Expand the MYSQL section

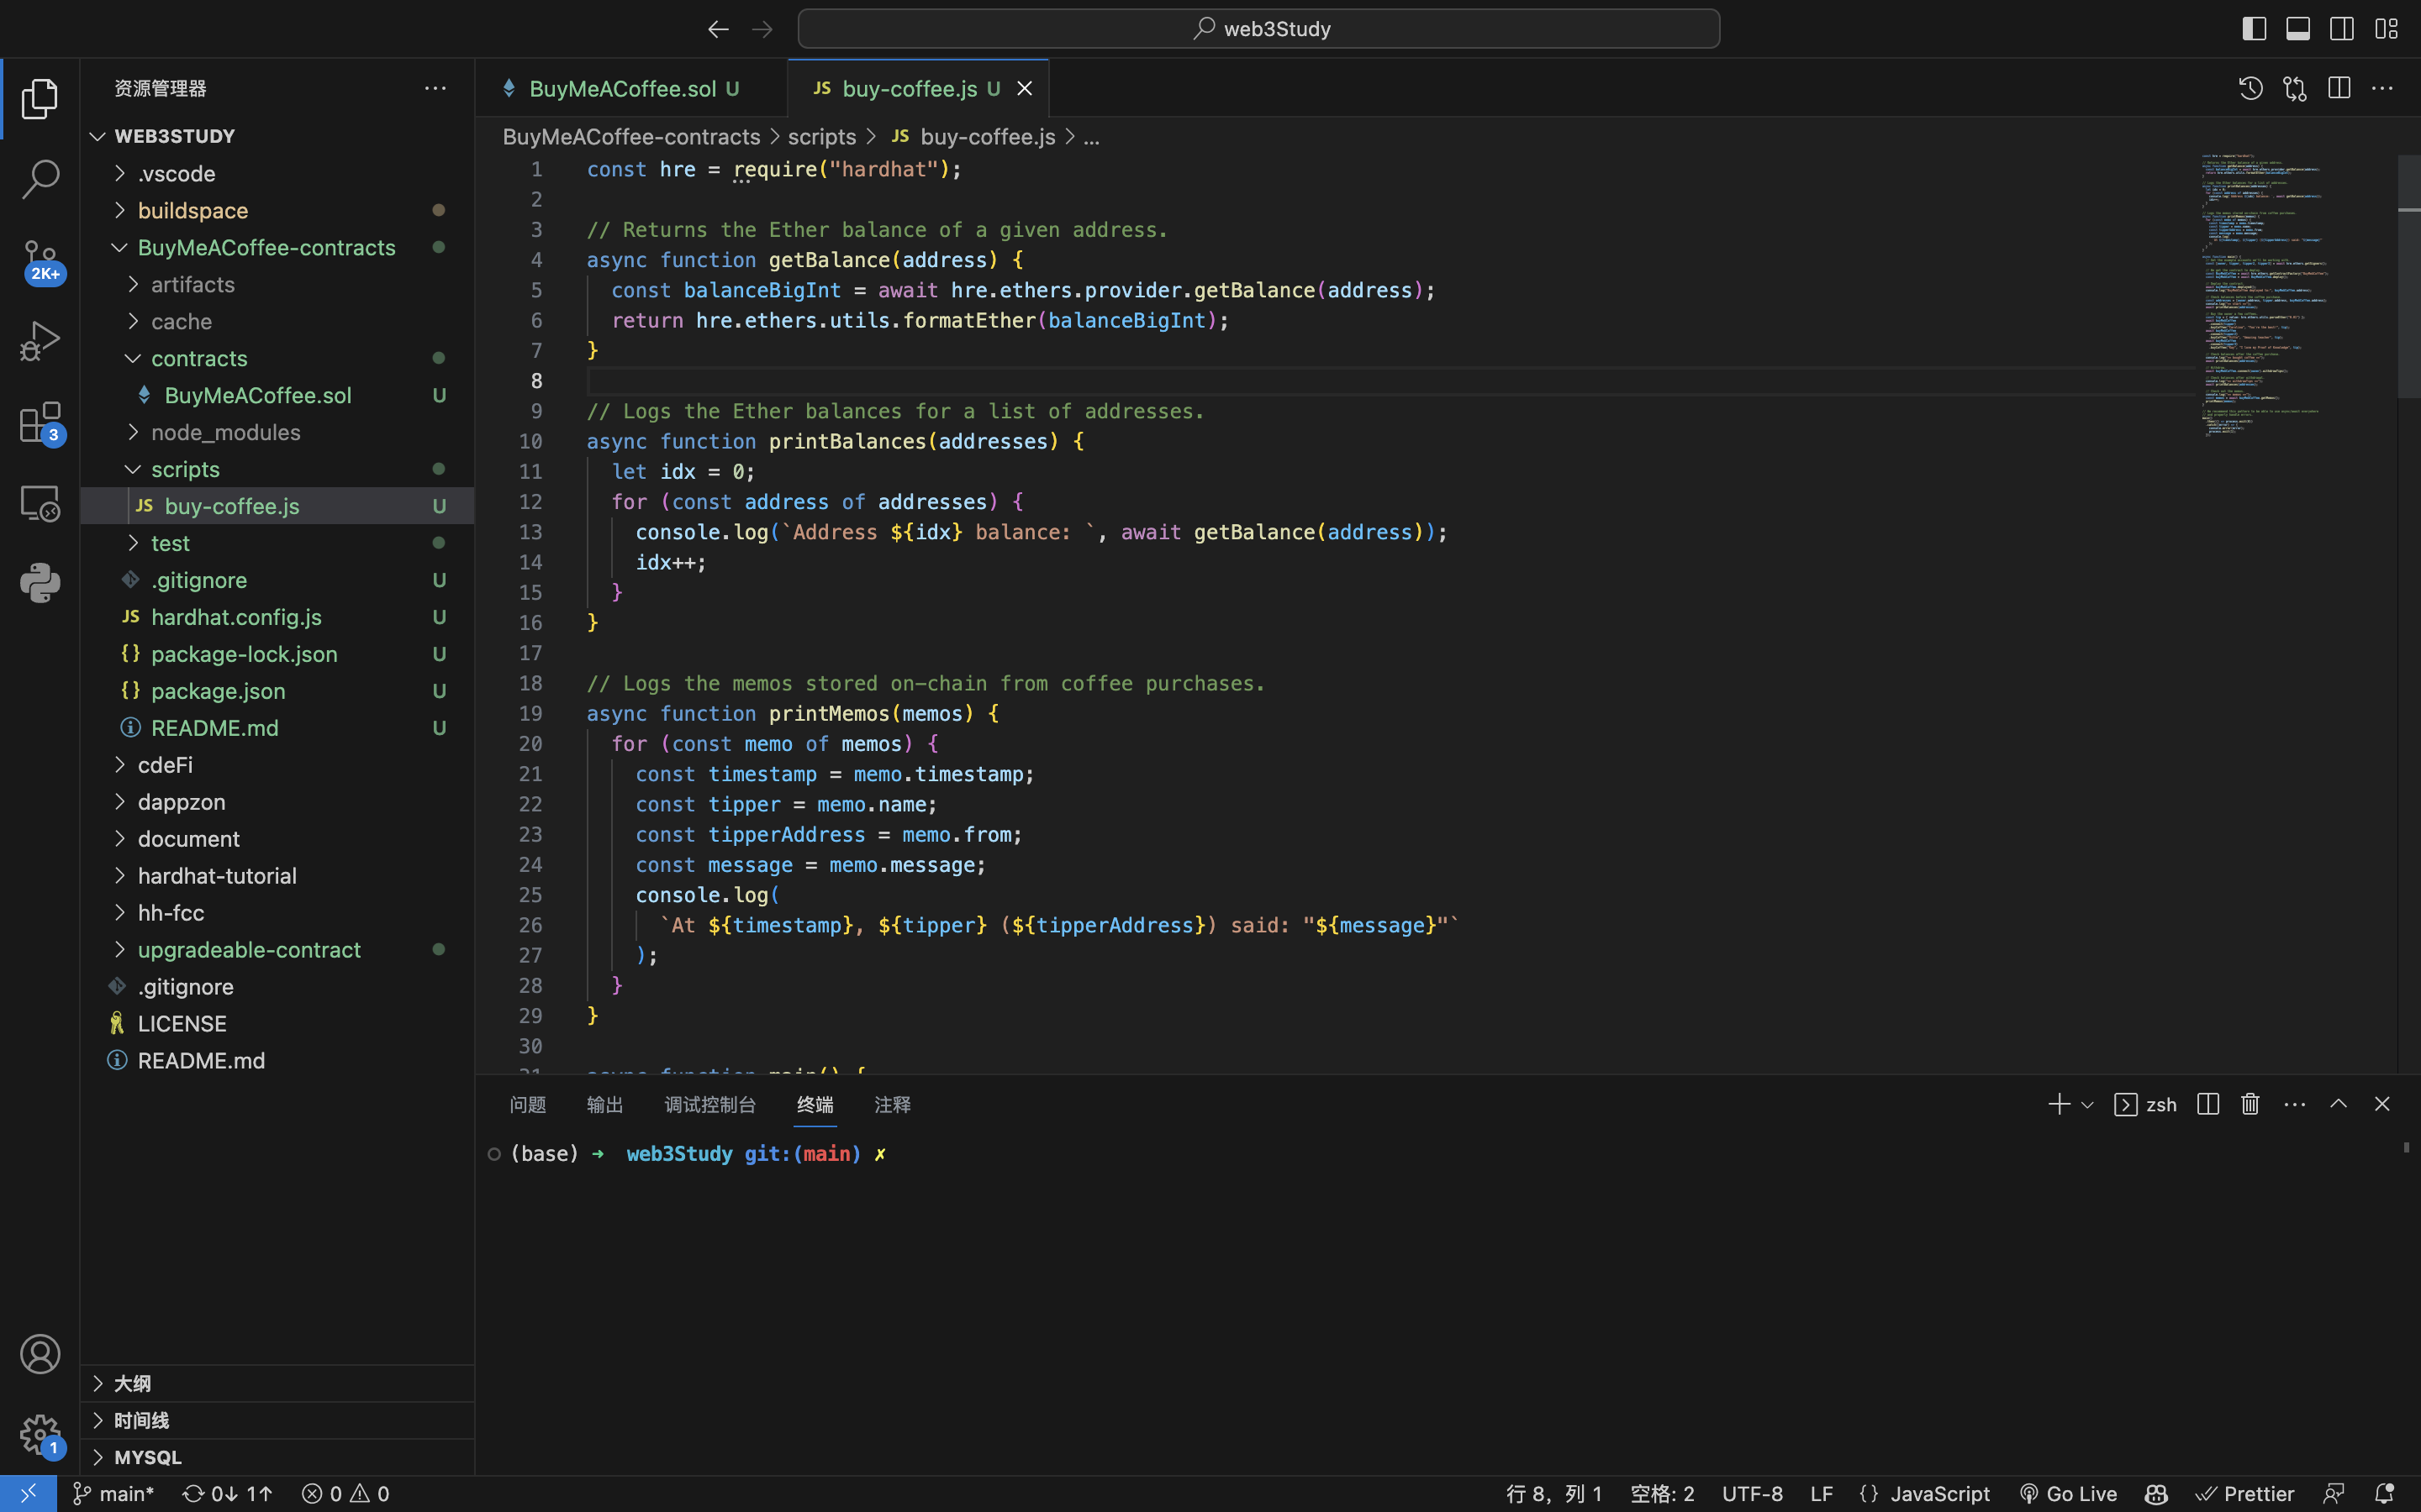click(x=277, y=1458)
